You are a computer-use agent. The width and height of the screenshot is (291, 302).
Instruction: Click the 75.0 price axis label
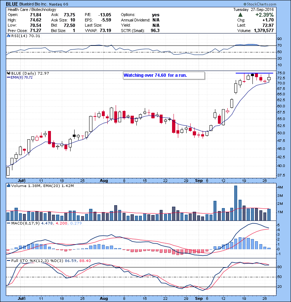[x=281, y=73]
